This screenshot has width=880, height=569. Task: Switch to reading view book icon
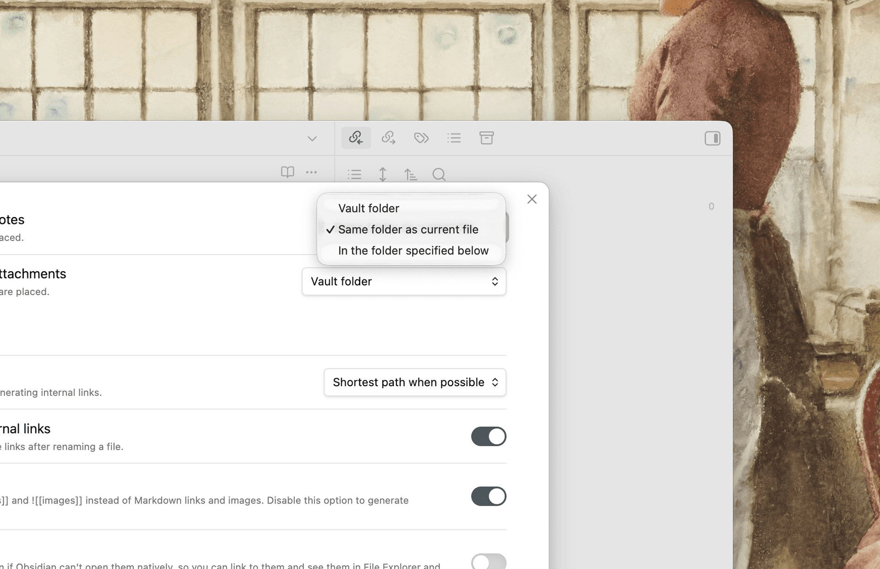287,172
